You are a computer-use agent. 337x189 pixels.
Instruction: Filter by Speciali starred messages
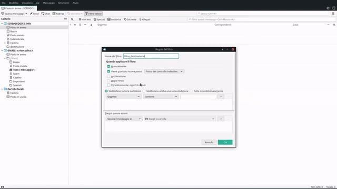99,19
